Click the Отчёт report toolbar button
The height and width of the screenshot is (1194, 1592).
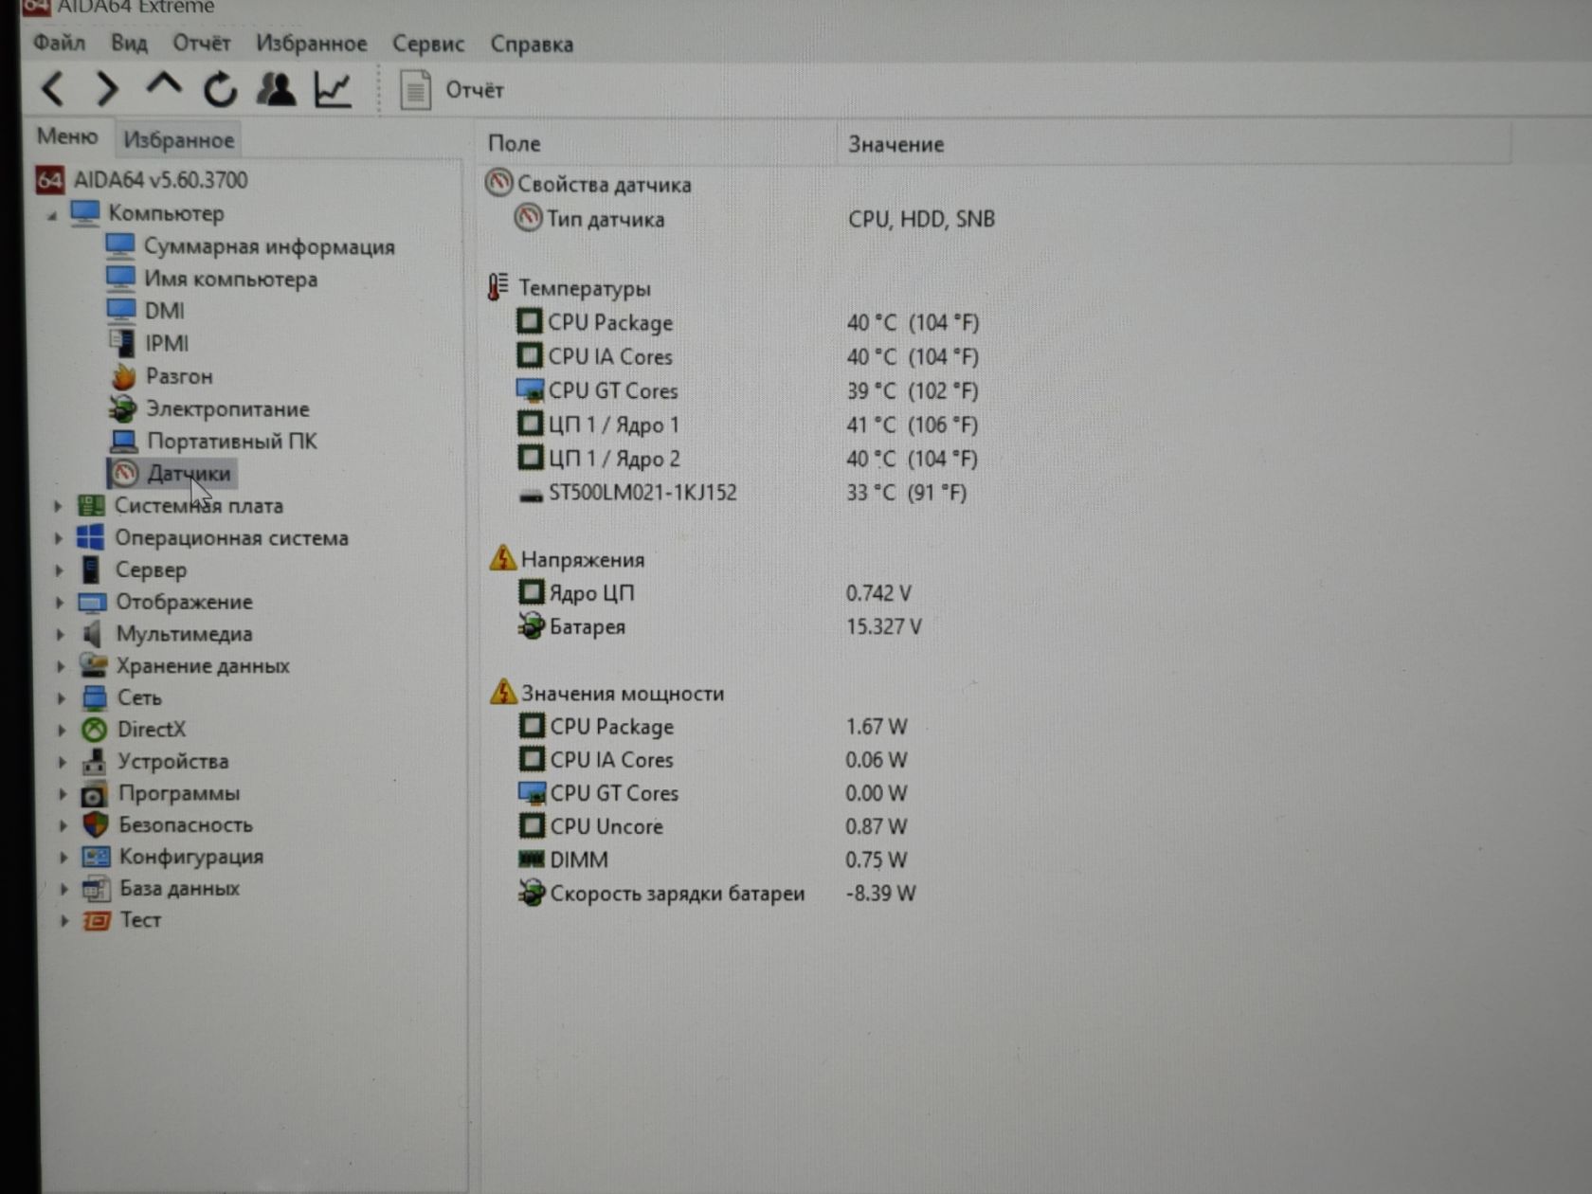pos(452,90)
